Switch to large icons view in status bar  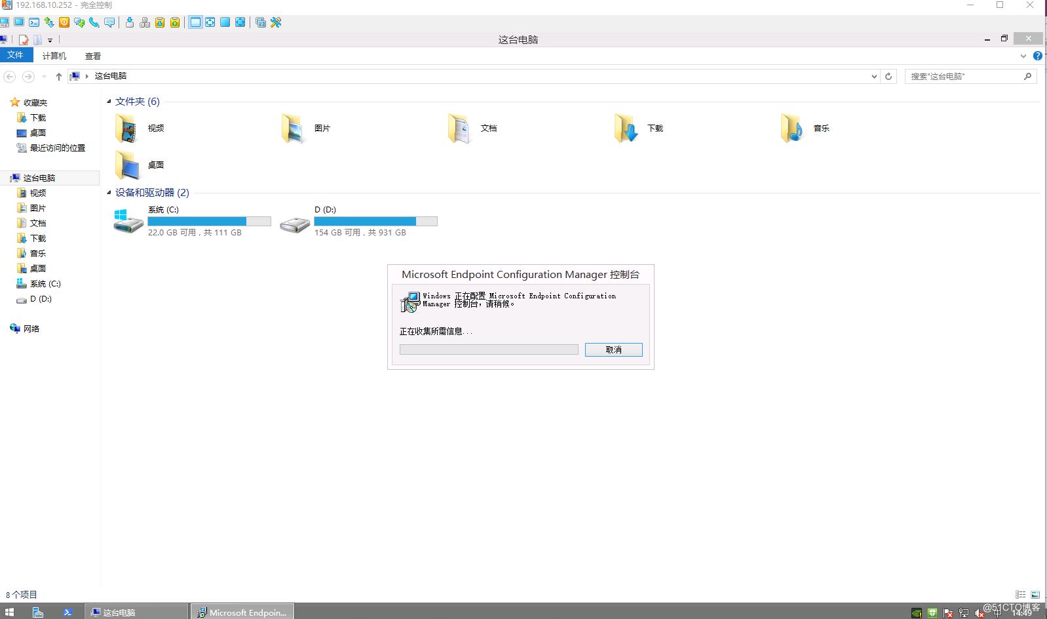[x=1035, y=595]
